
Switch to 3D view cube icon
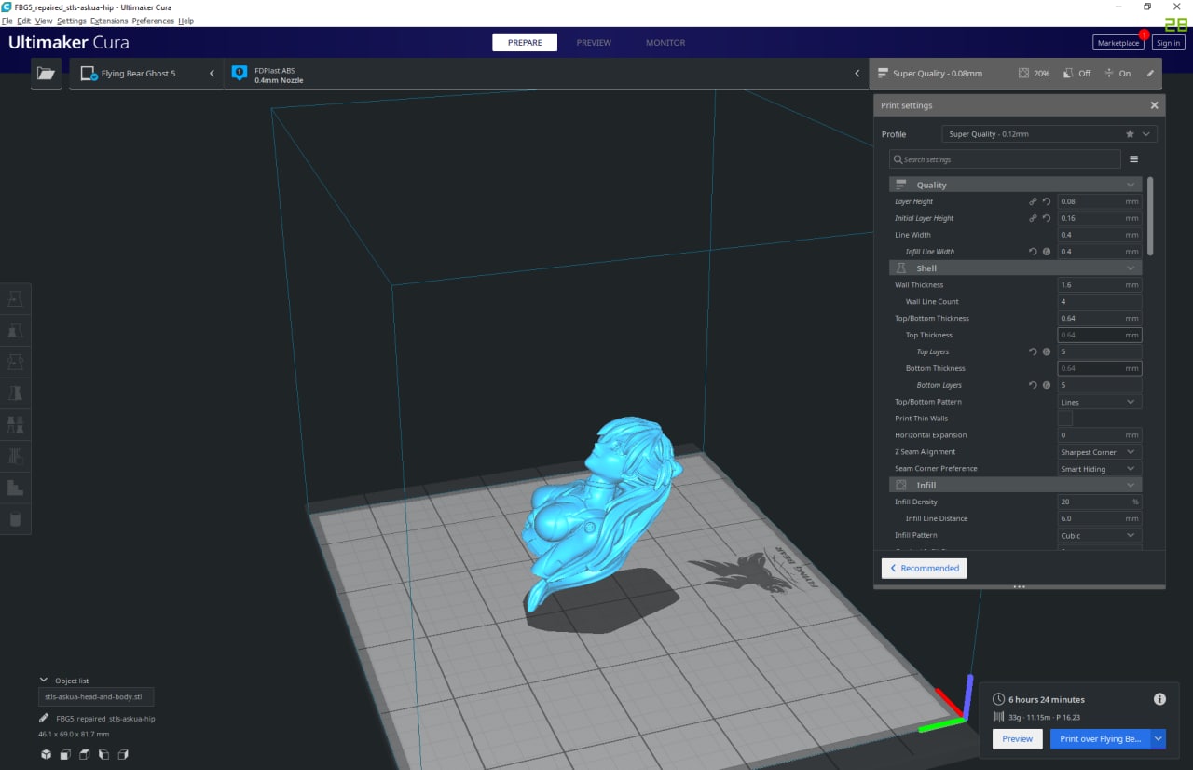coord(46,754)
